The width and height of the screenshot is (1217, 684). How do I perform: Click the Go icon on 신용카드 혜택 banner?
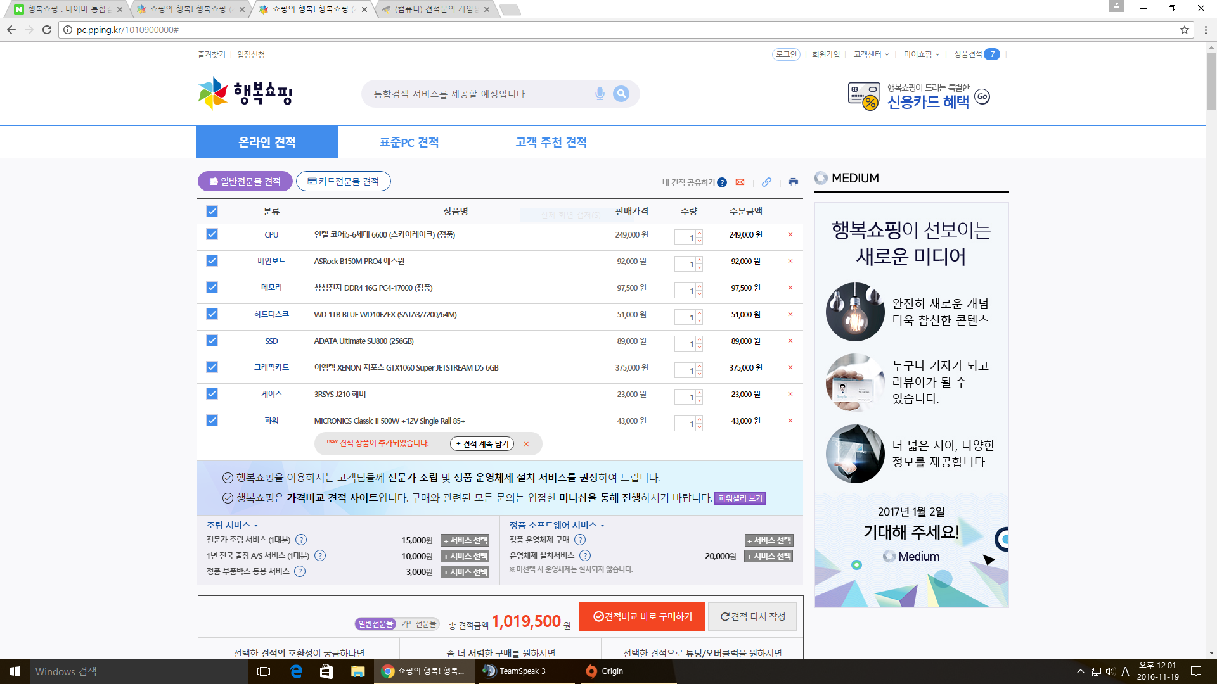[x=982, y=97]
